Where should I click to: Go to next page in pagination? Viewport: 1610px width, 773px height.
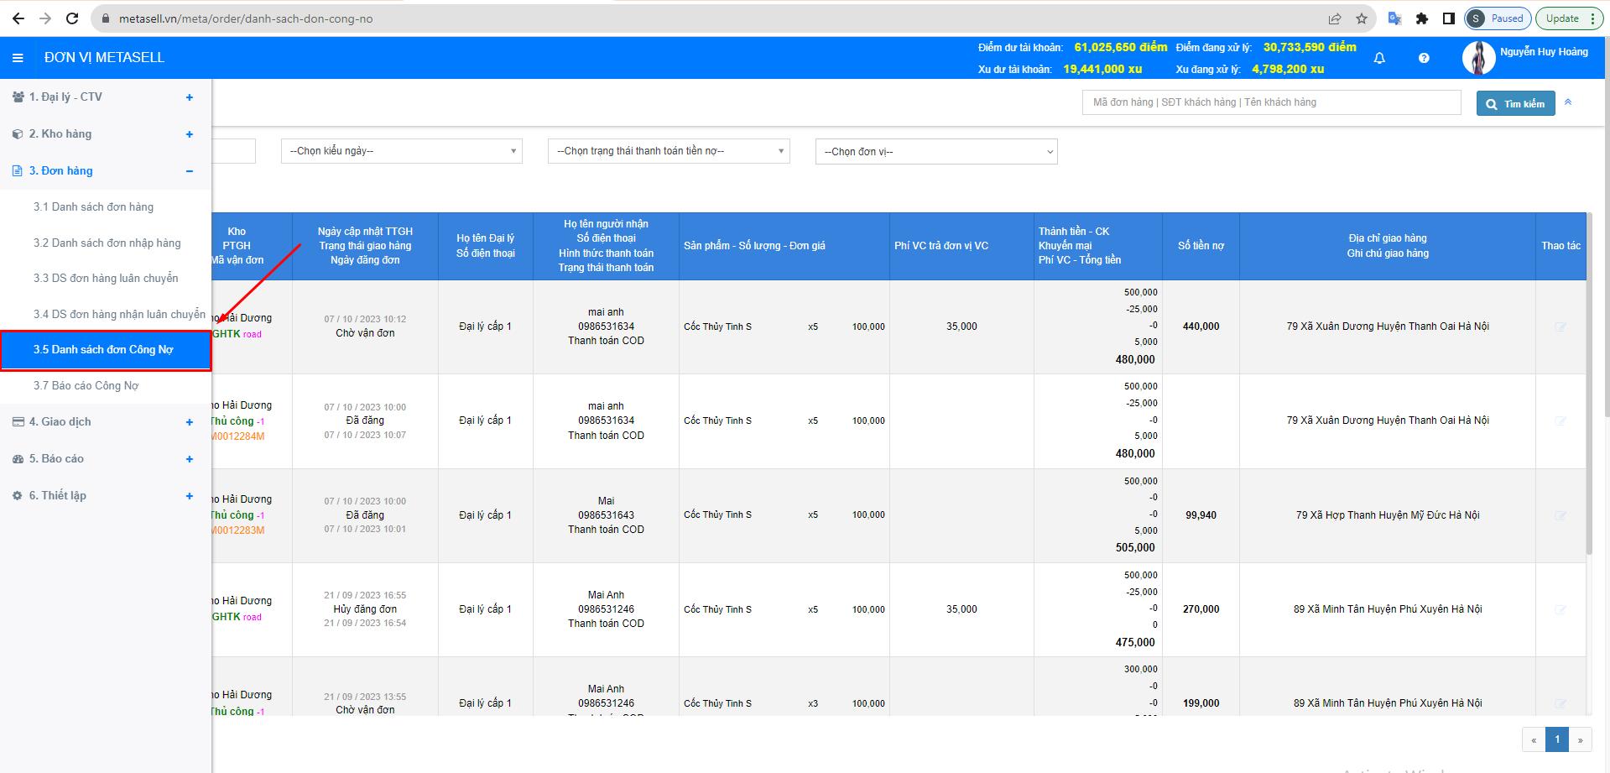(1580, 739)
